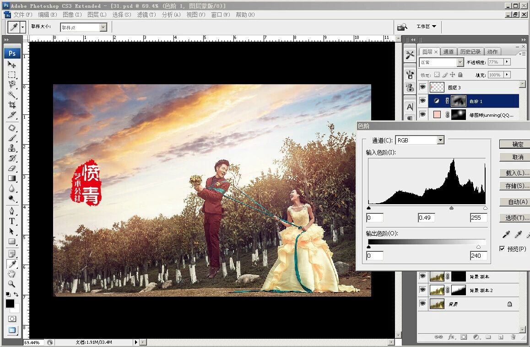Select the Notes tool
Image resolution: width=530 pixels, height=347 pixels.
point(12,254)
